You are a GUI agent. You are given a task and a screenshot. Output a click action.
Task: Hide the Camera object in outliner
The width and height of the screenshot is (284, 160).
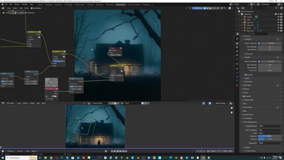pos(278,17)
